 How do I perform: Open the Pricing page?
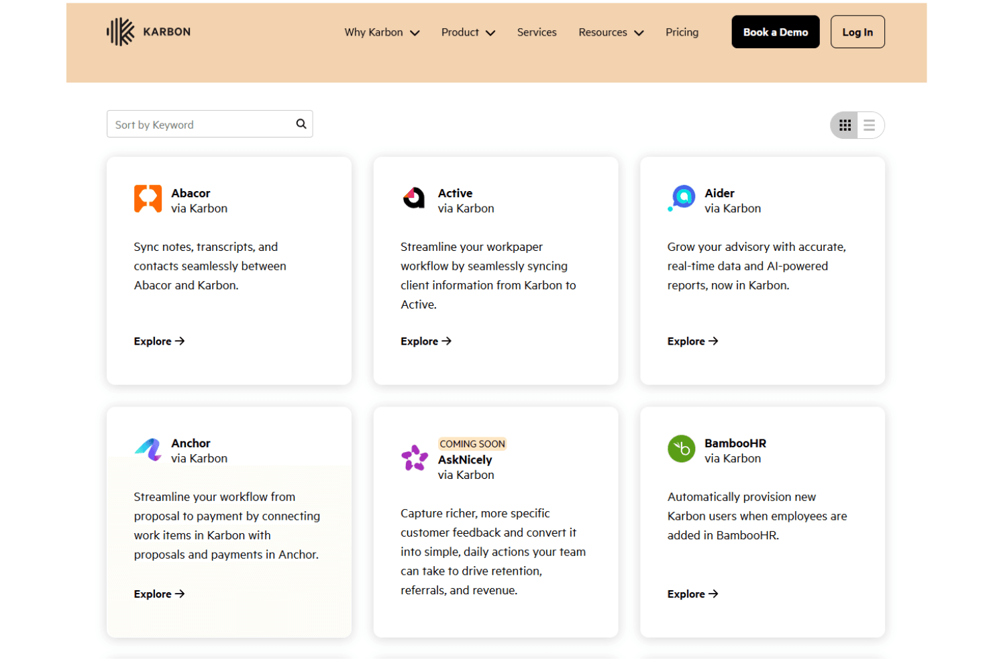[x=682, y=32]
